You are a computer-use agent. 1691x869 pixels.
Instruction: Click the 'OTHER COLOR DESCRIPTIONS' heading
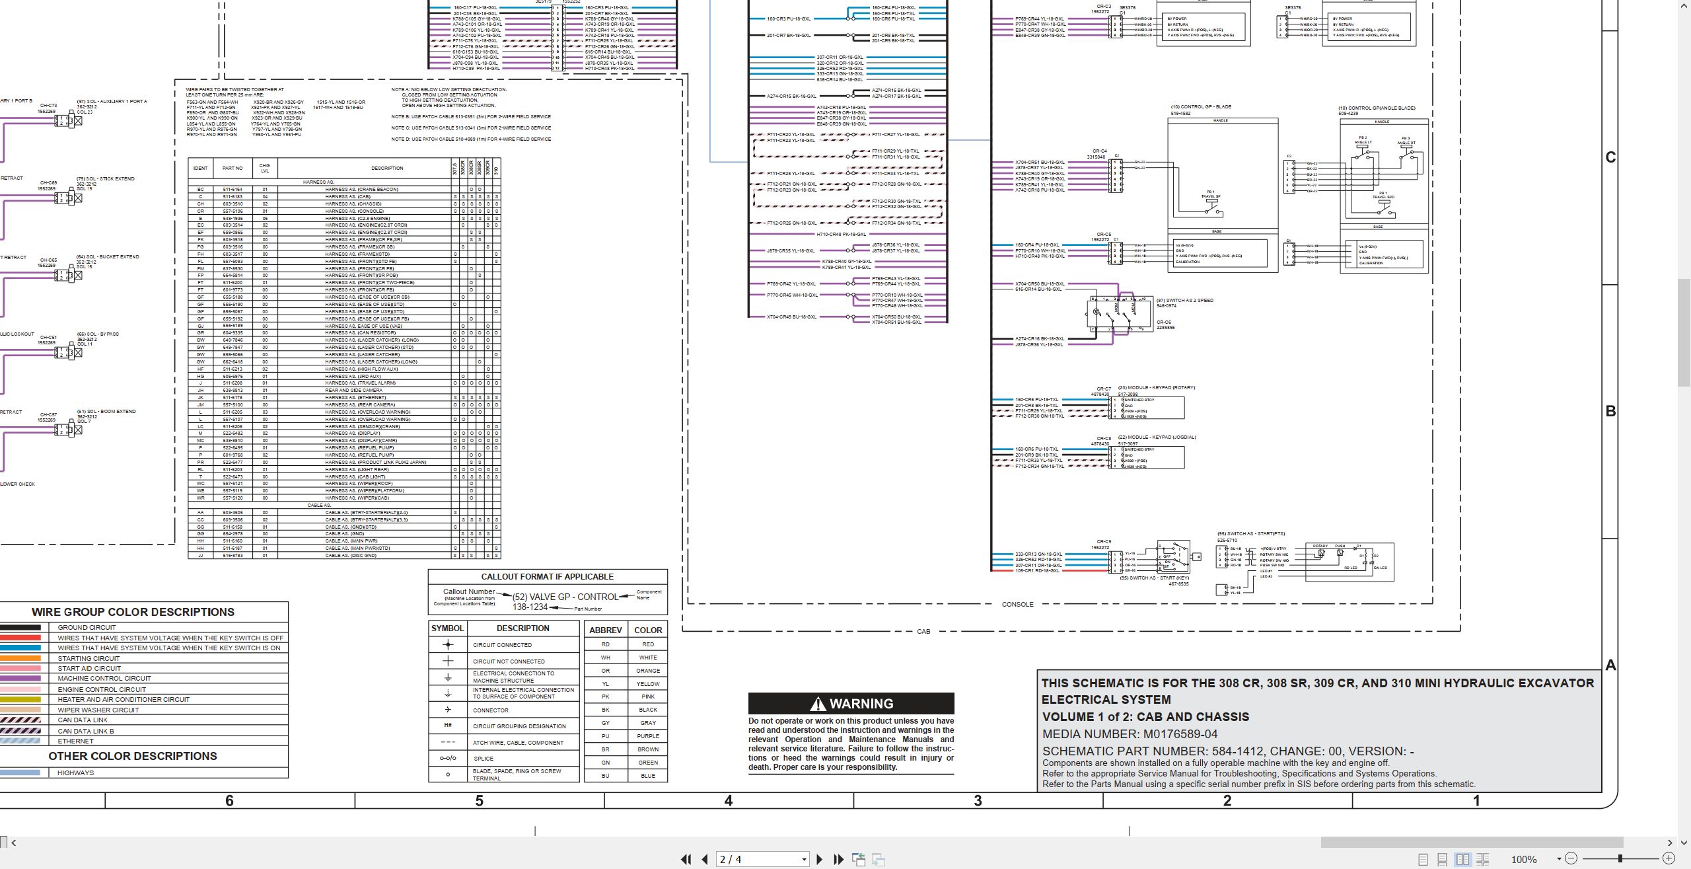coord(132,756)
